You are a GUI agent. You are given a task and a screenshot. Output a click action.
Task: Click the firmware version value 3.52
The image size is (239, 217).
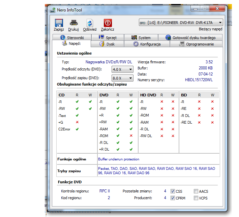click(209, 62)
